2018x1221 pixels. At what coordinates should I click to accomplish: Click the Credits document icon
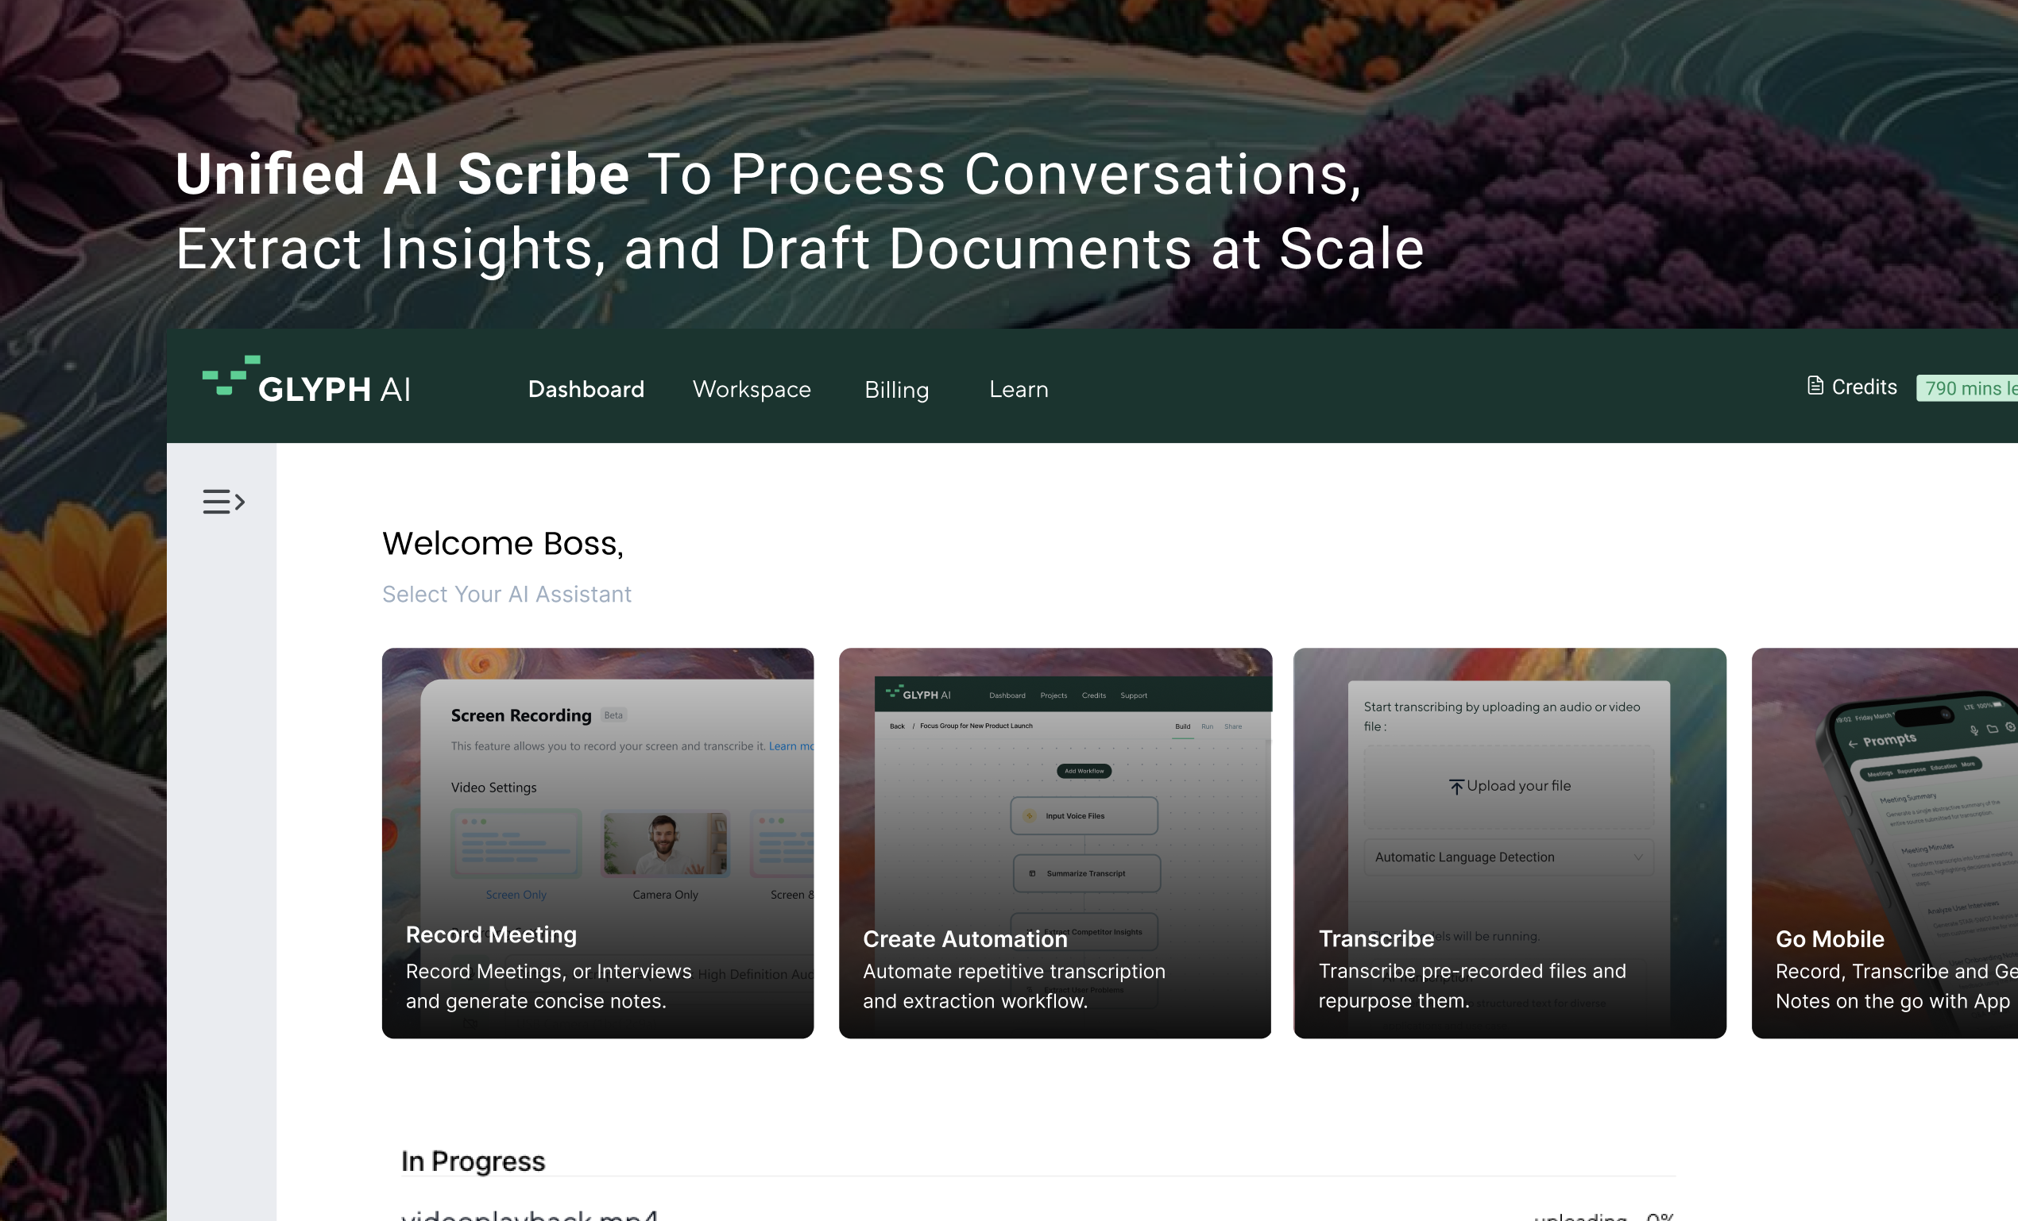pyautogui.click(x=1815, y=387)
